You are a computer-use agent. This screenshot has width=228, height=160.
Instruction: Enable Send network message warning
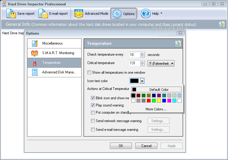click(93, 121)
